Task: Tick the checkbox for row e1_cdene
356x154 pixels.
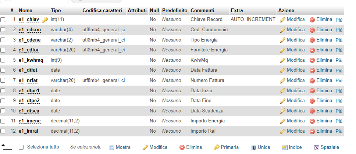Action: pyautogui.click(x=3, y=40)
